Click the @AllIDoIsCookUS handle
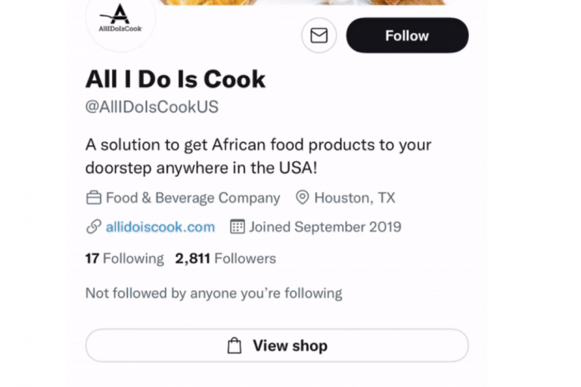Viewport: 581px width, 387px height. (x=152, y=107)
